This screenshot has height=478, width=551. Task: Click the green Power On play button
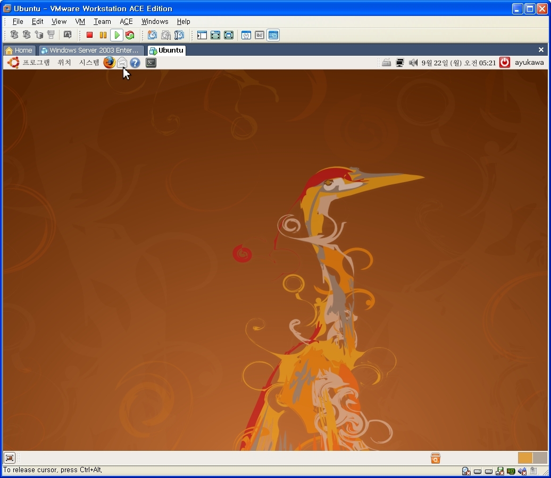[116, 35]
